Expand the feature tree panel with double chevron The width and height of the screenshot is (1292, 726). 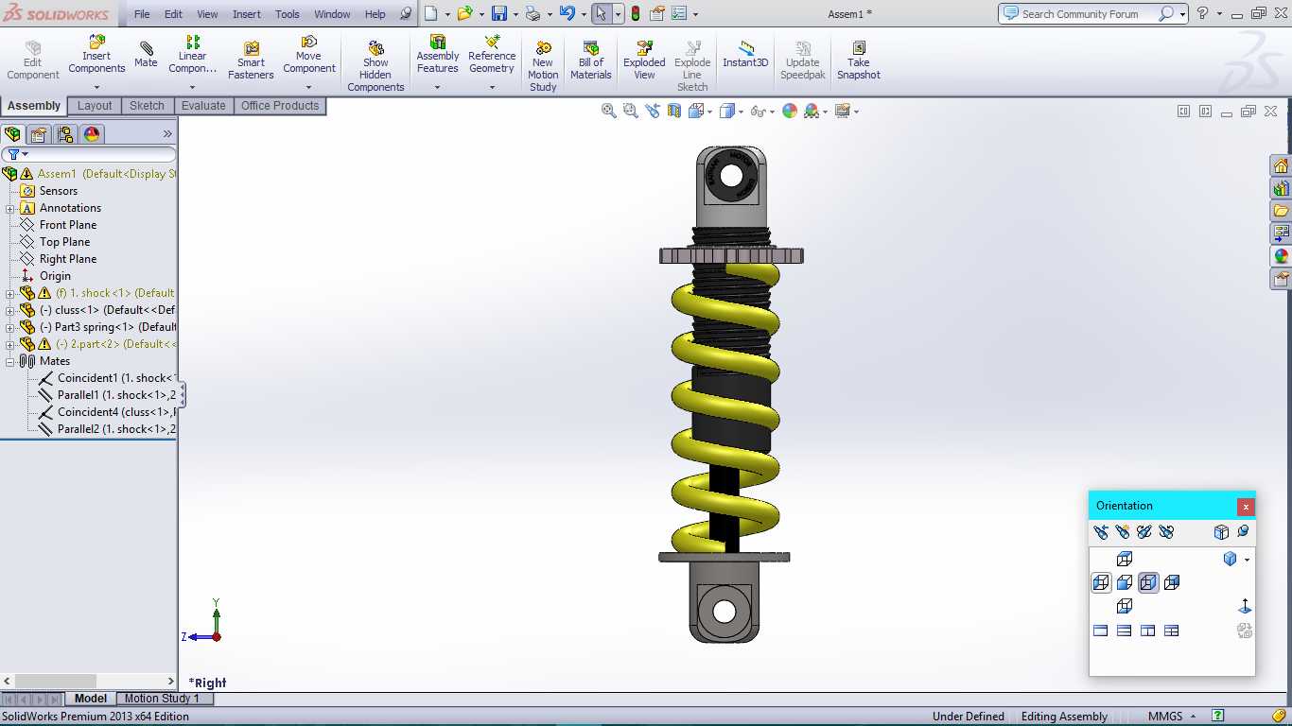pyautogui.click(x=168, y=134)
